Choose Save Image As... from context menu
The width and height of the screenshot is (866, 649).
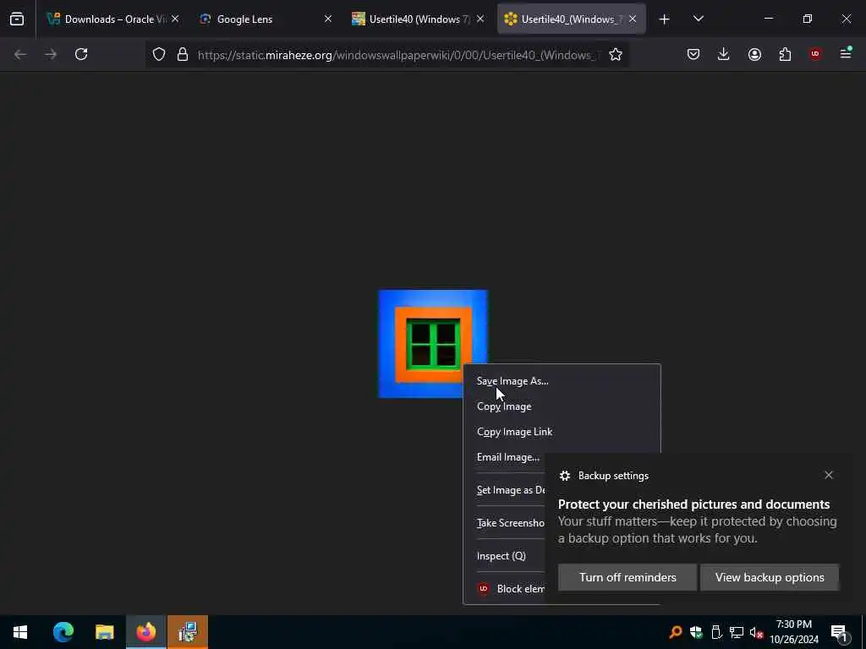[562, 381]
